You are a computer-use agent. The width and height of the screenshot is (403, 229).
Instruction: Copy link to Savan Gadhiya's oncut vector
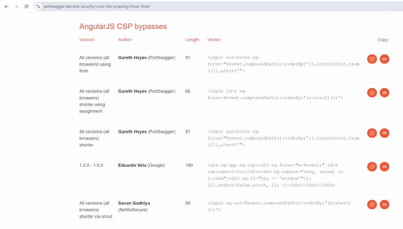click(x=384, y=204)
